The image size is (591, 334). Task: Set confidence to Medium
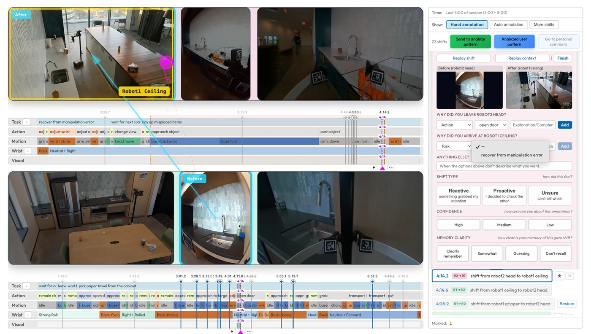pos(504,225)
